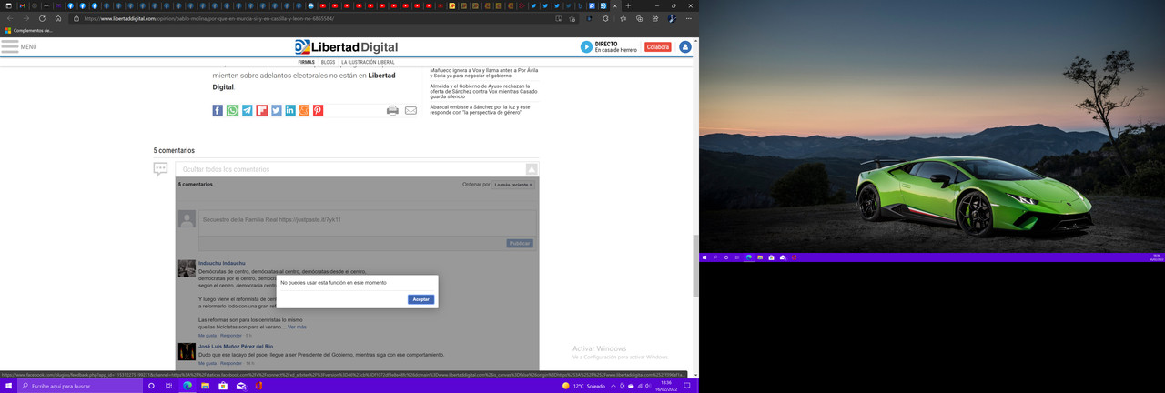This screenshot has height=393, width=1165.
Task: Click the Colabora button
Action: coord(657,46)
